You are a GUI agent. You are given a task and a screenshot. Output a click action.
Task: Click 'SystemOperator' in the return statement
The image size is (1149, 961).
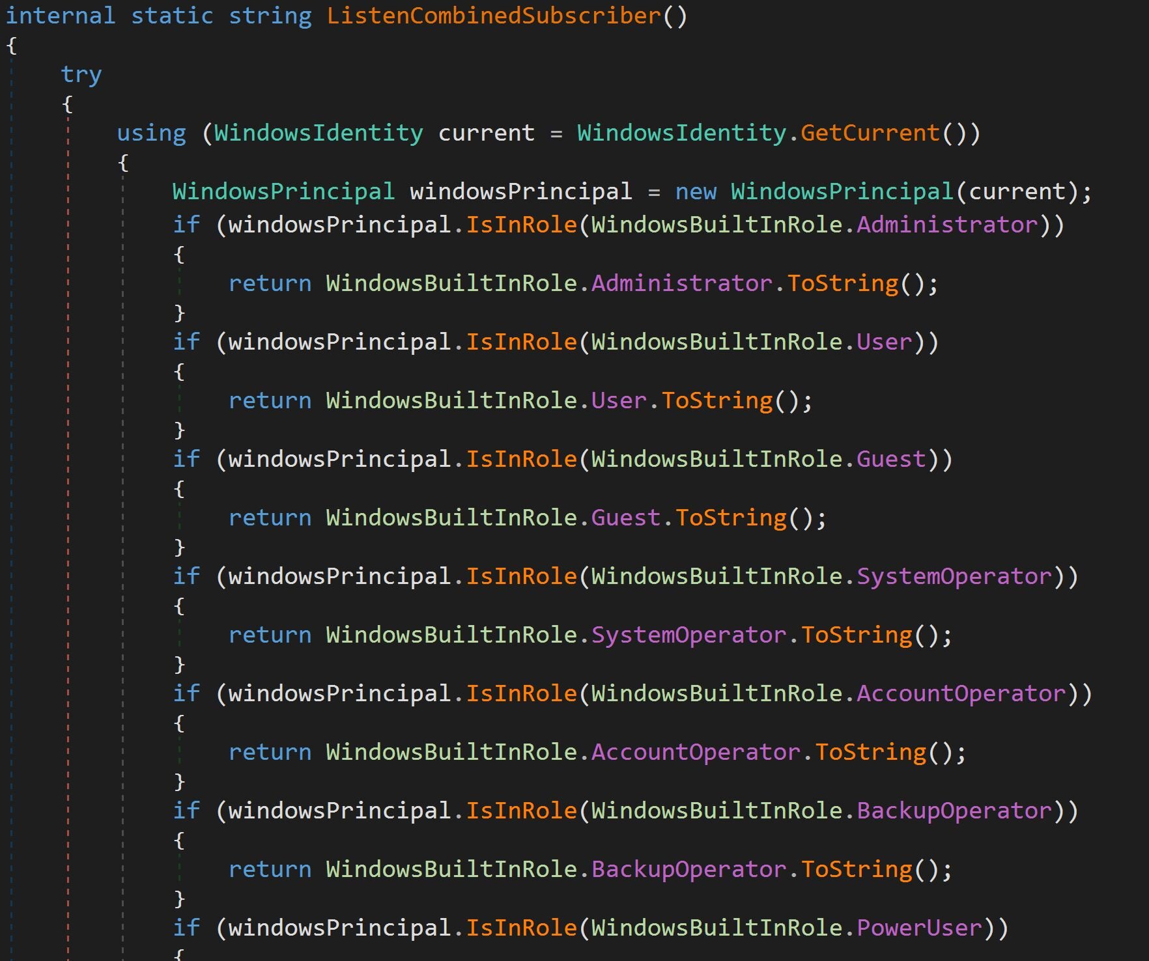coord(689,635)
